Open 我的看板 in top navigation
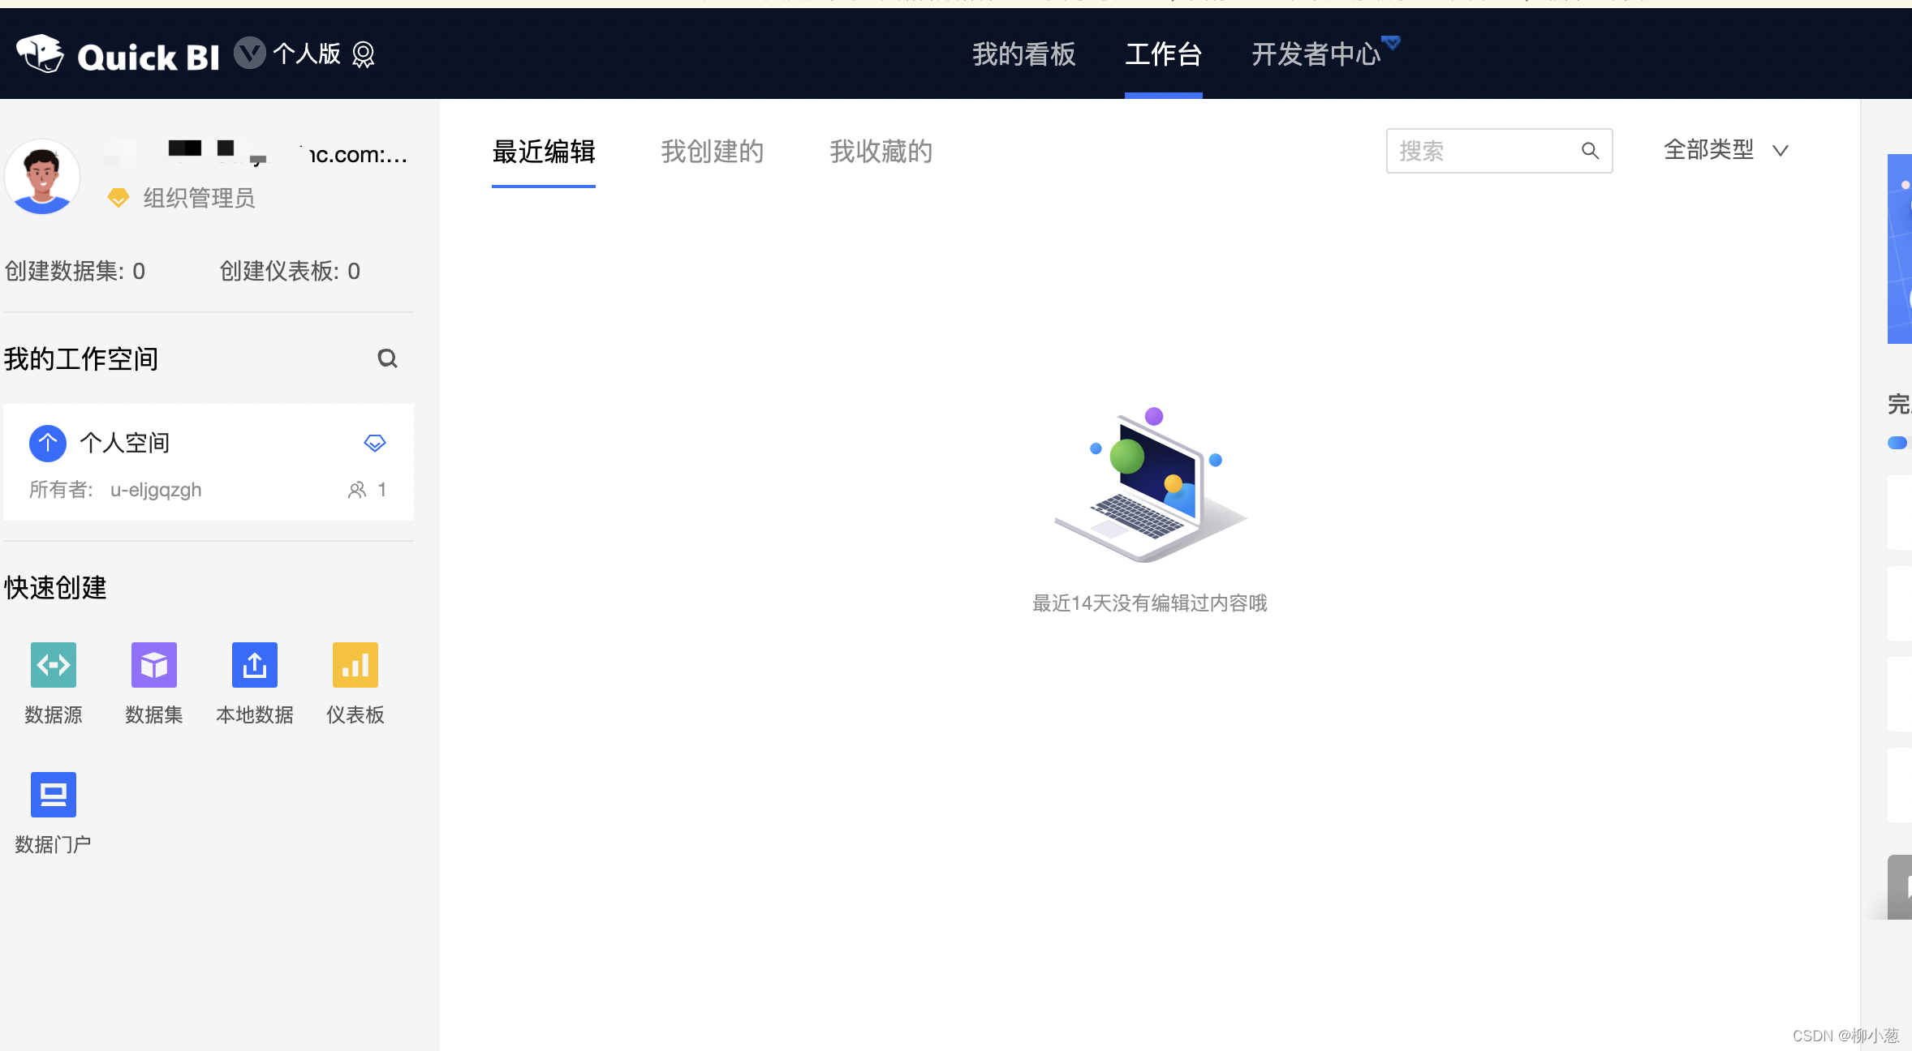The height and width of the screenshot is (1051, 1912). coord(1023,54)
